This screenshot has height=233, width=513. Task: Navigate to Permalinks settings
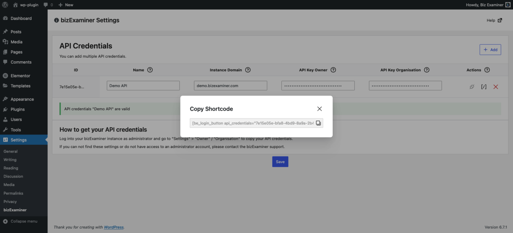(14, 193)
